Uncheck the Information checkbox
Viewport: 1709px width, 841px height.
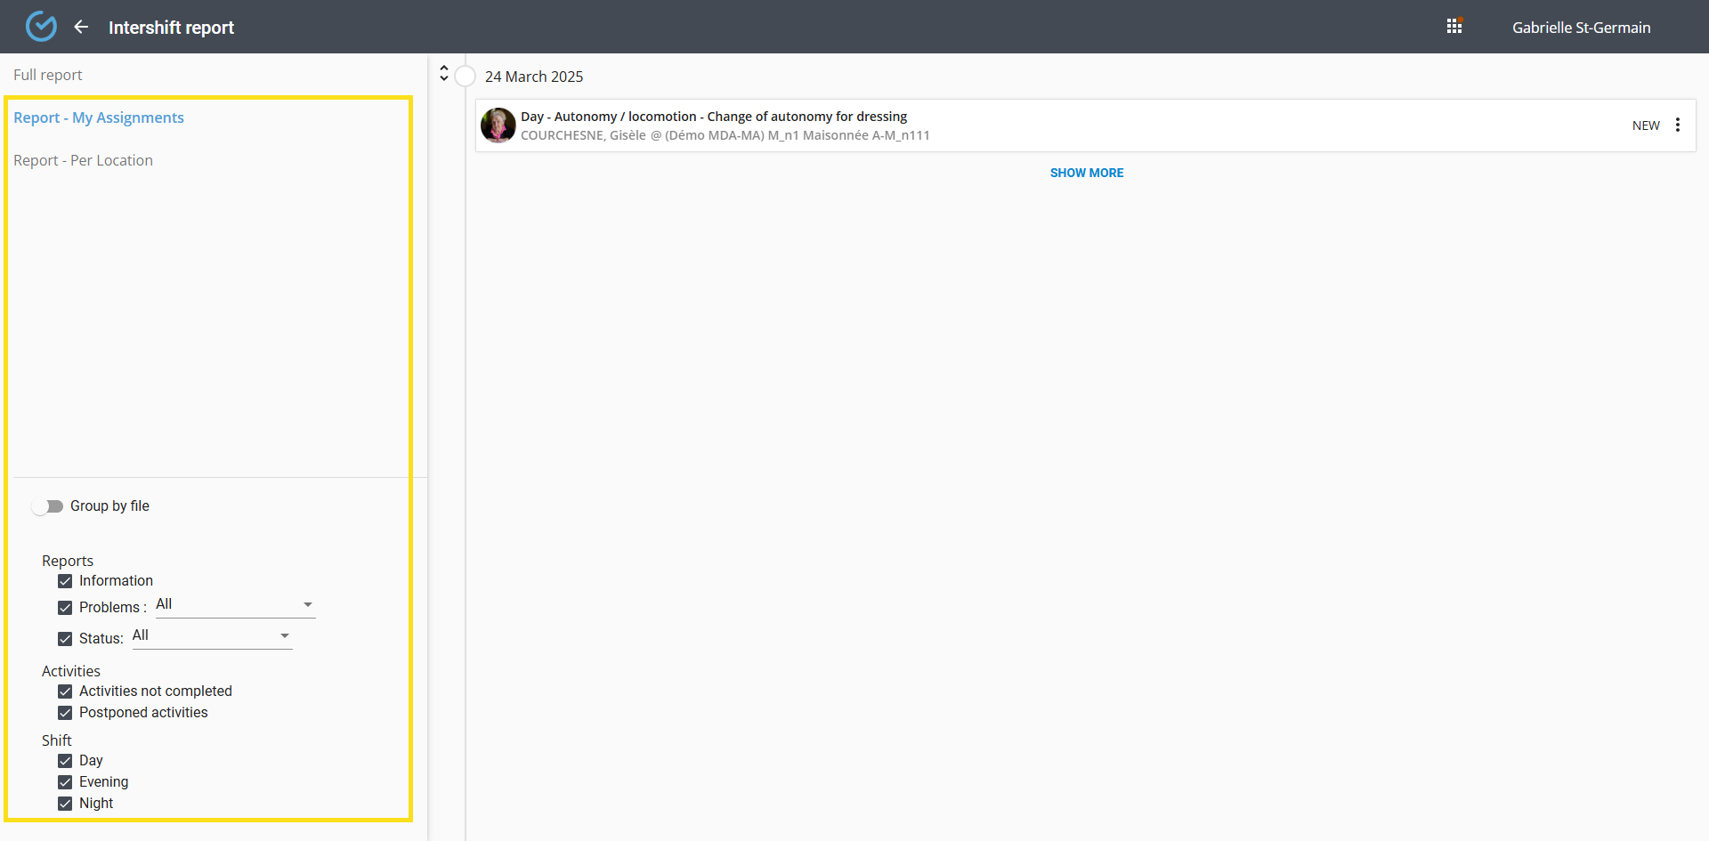[65, 581]
